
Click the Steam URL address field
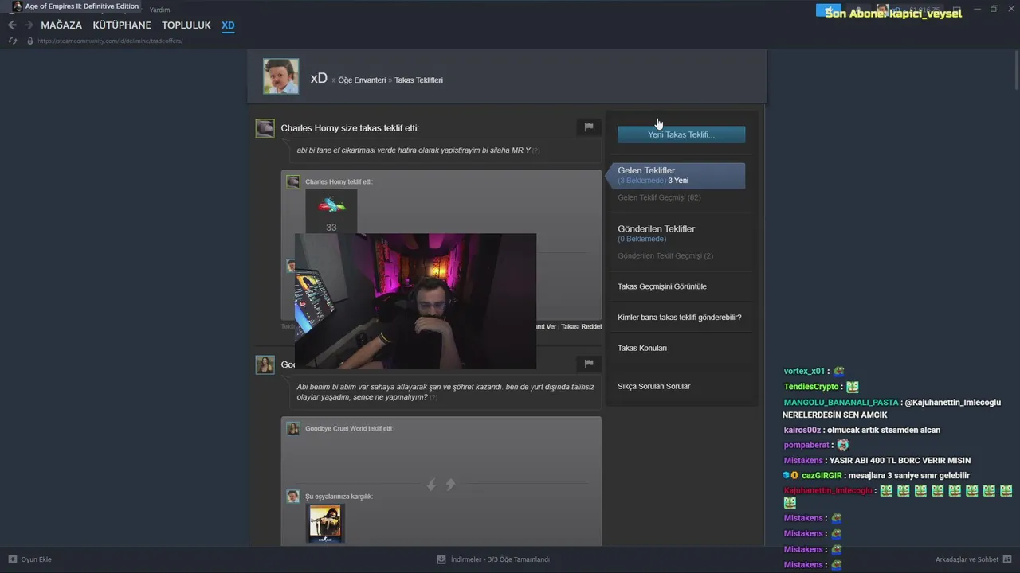tap(110, 41)
